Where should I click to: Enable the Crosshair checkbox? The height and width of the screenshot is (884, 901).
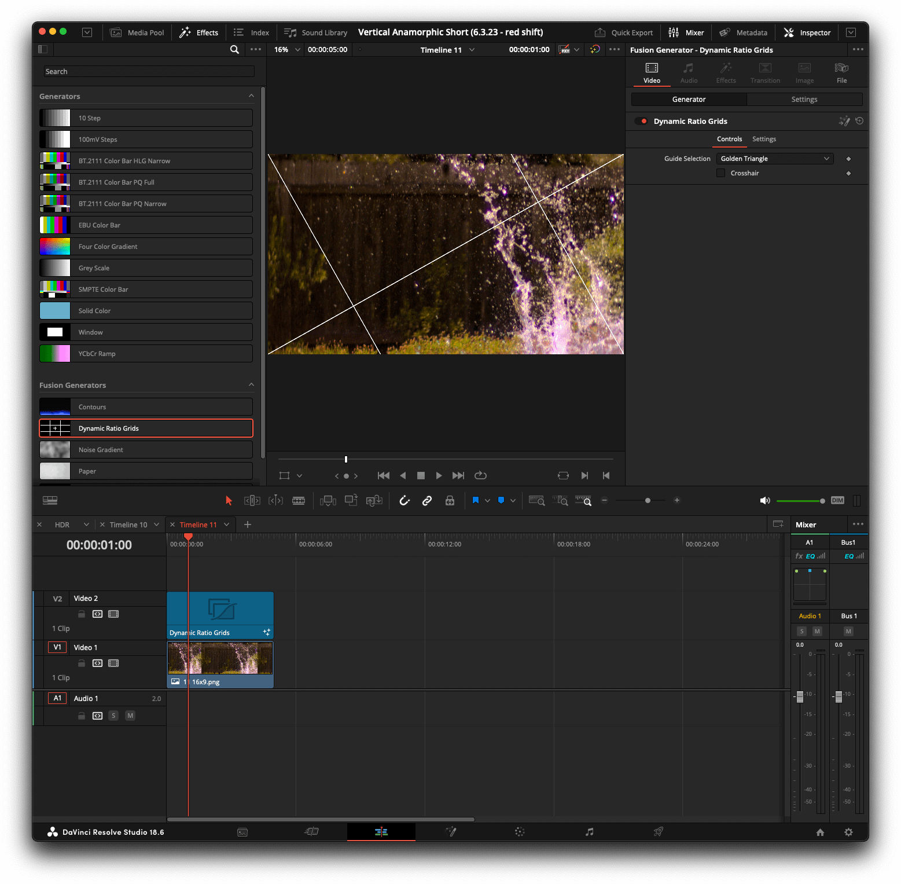(720, 173)
